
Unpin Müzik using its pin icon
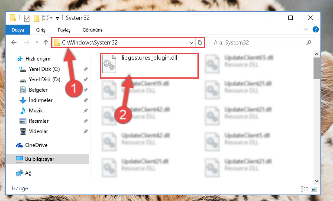click(x=86, y=111)
